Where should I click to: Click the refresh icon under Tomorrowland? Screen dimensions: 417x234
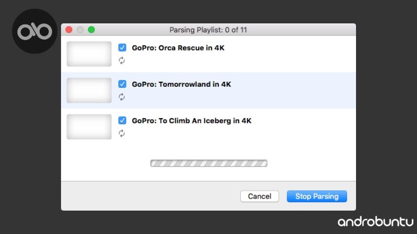(121, 97)
